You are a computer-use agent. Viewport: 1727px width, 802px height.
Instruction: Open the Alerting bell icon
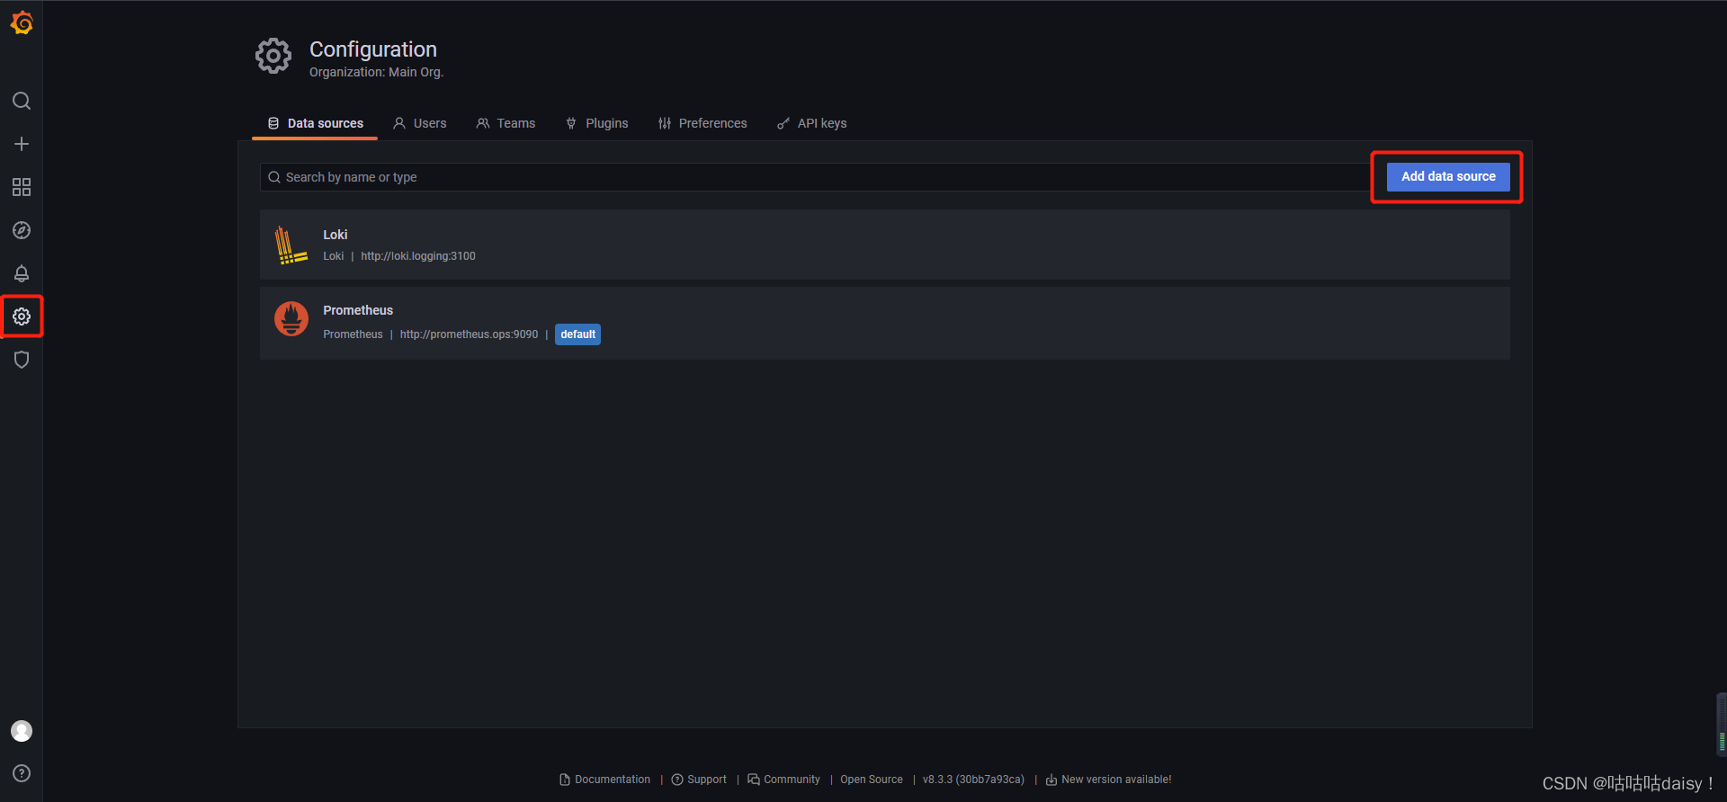click(22, 273)
